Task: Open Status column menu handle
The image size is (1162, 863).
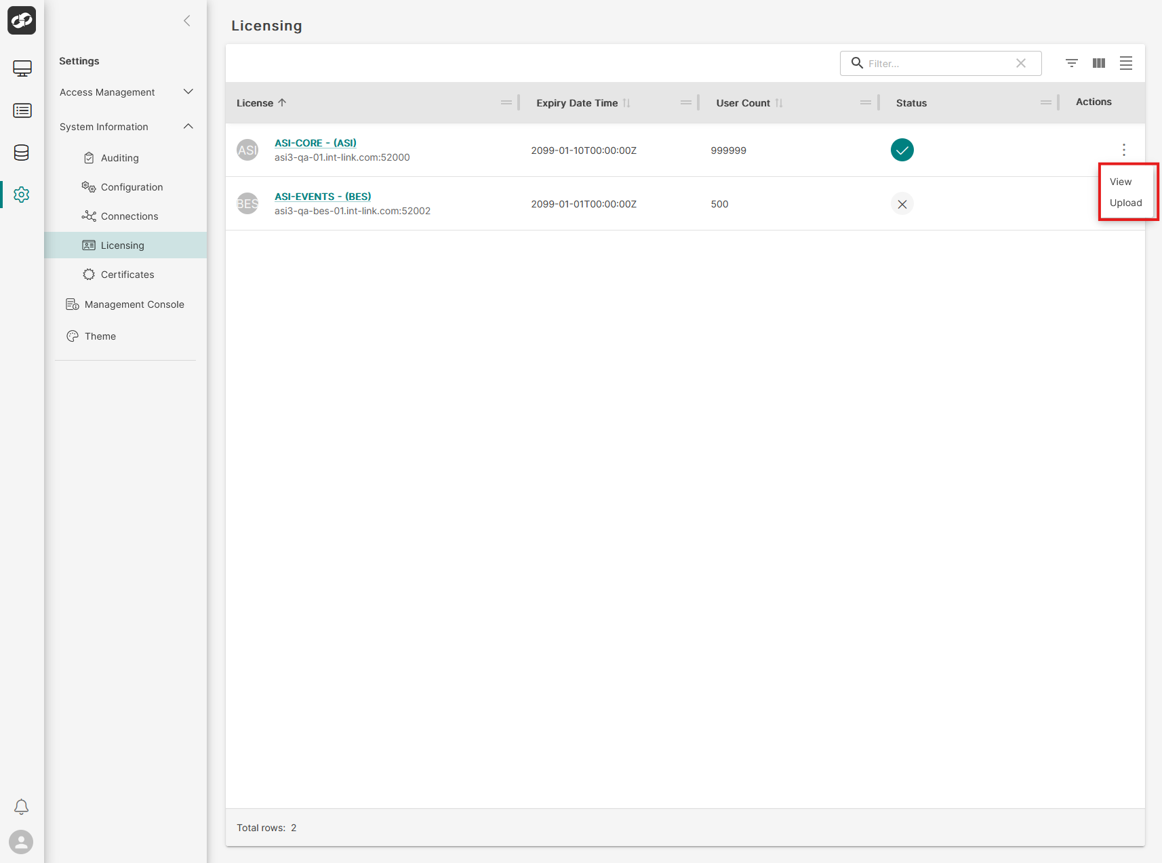Action: coord(1046,102)
